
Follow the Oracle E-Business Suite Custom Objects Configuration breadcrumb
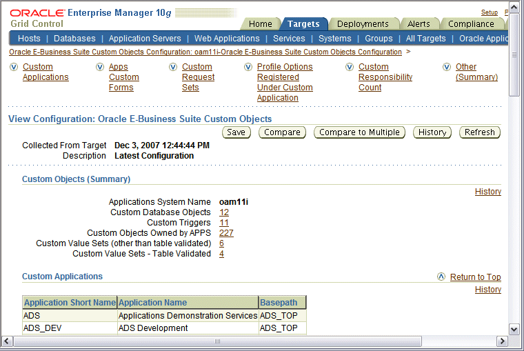(x=205, y=52)
